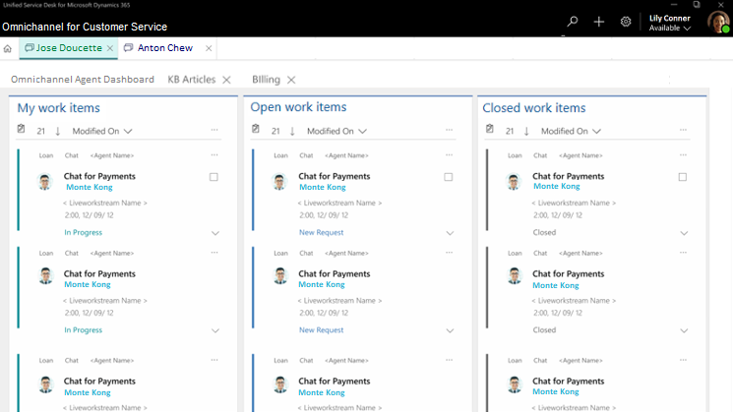Screen dimensions: 733x412
Task: Open Chat for Payments on first Open work items card
Action: (x=335, y=176)
